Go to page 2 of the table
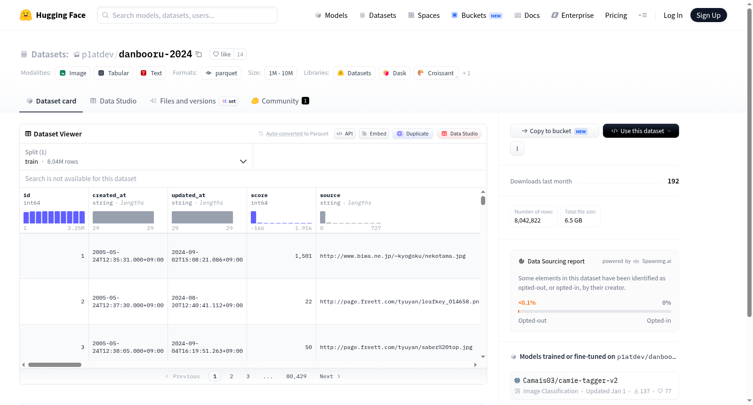Viewport: 753px width, 405px height. coord(232,376)
